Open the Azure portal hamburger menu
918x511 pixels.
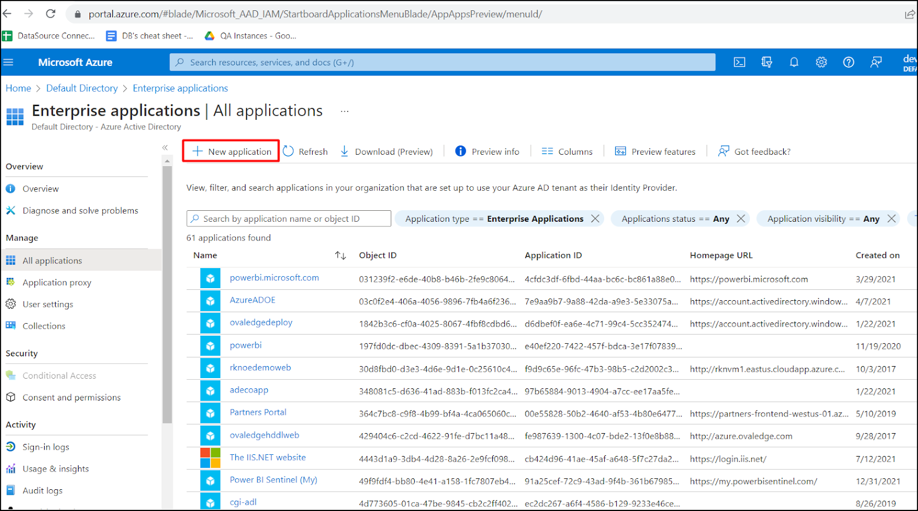coord(9,62)
